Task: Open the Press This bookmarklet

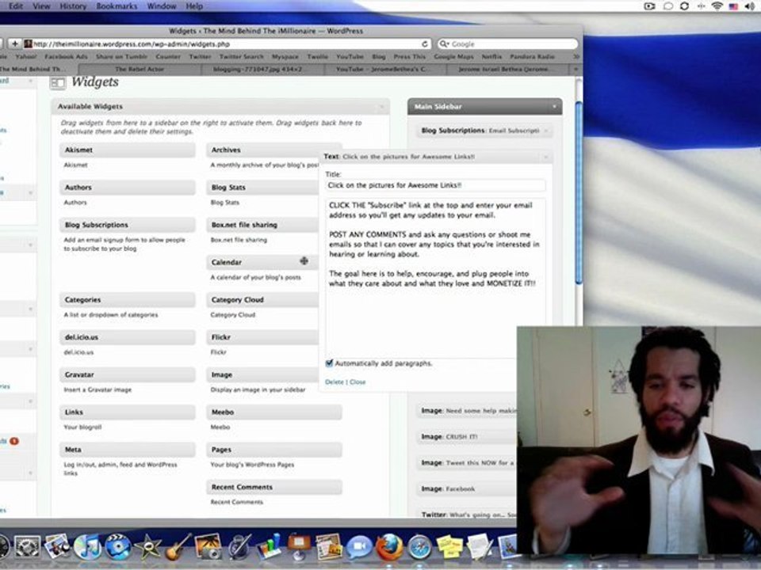Action: pos(410,57)
